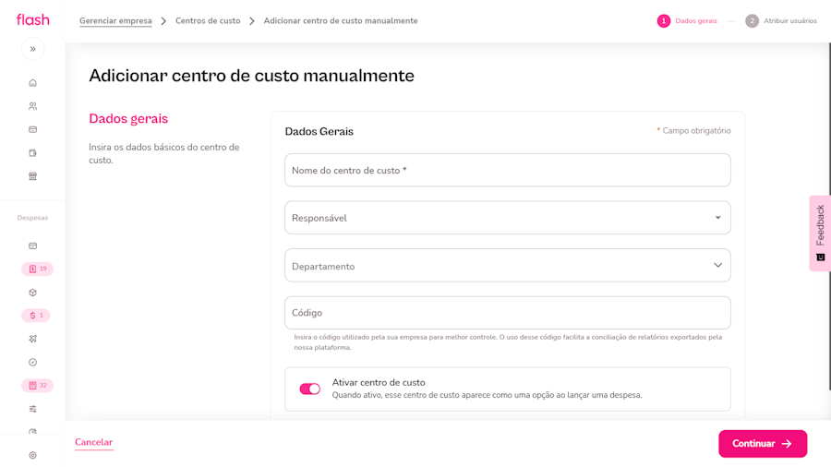Click the Continuar button
Screen dimensions: 831x467
[x=763, y=444]
